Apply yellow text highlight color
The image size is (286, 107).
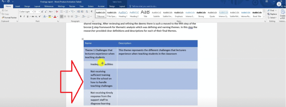pyautogui.click(x=50, y=16)
